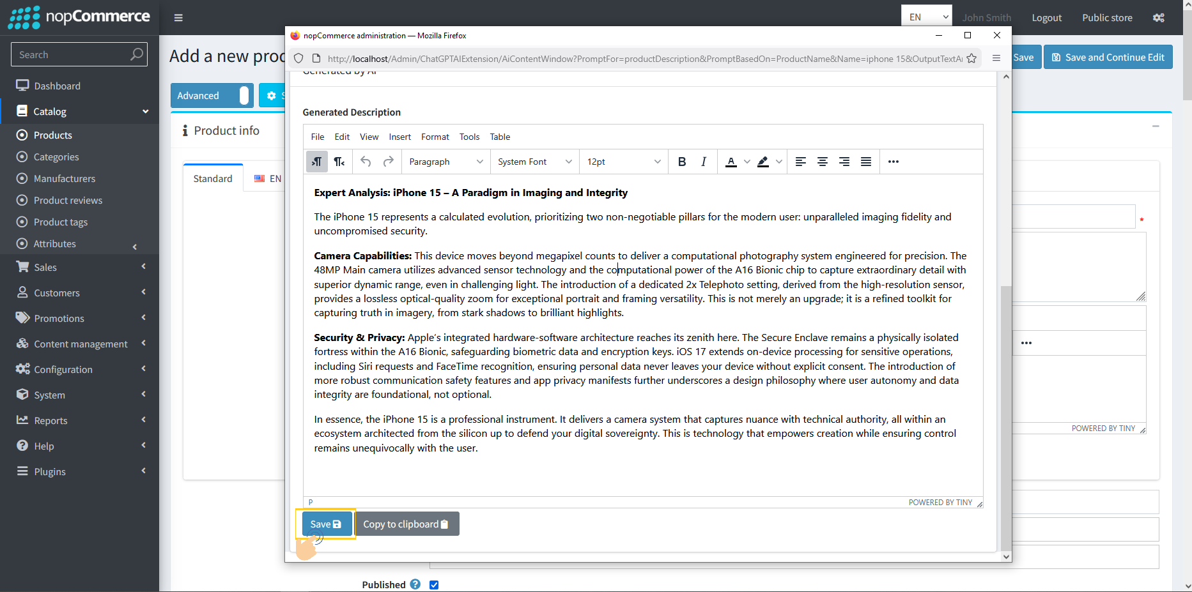Open the Format menu in the editor

tap(435, 137)
